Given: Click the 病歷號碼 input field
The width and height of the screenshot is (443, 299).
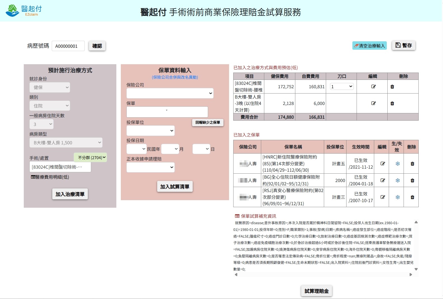Looking at the screenshot, I should point(68,46).
